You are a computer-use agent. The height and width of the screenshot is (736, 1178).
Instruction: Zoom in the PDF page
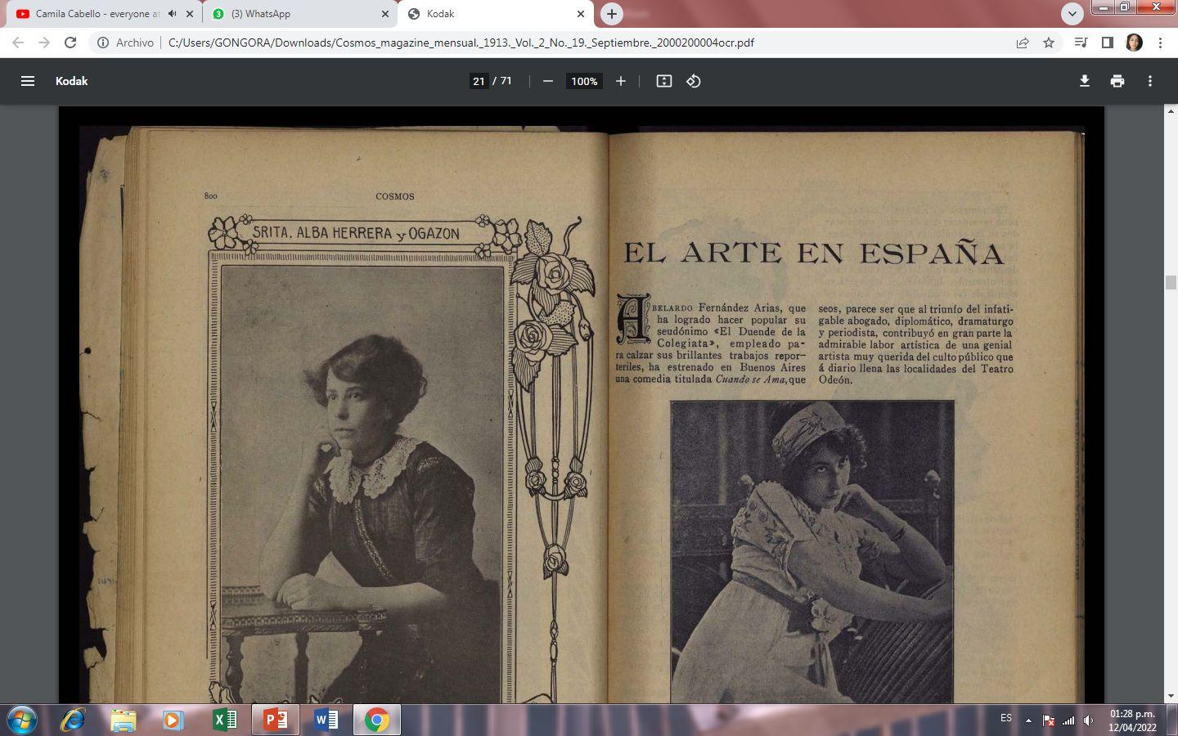(621, 81)
